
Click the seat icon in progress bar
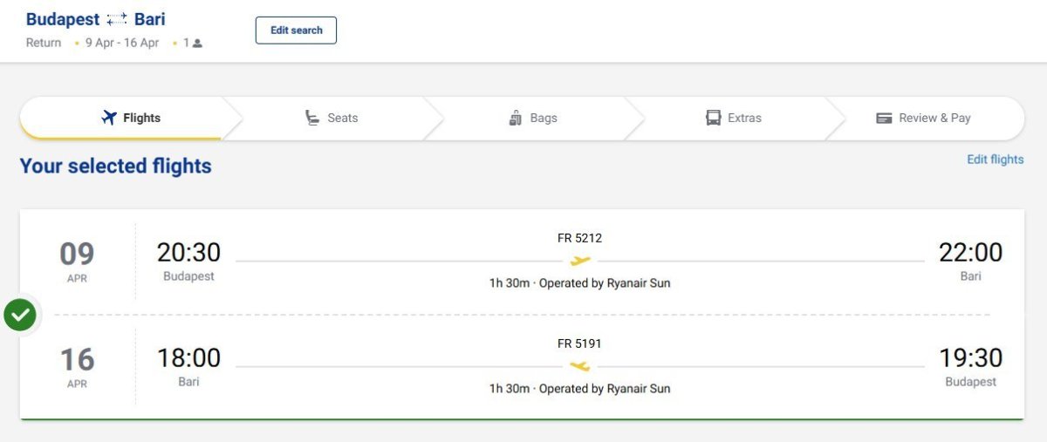click(x=312, y=118)
